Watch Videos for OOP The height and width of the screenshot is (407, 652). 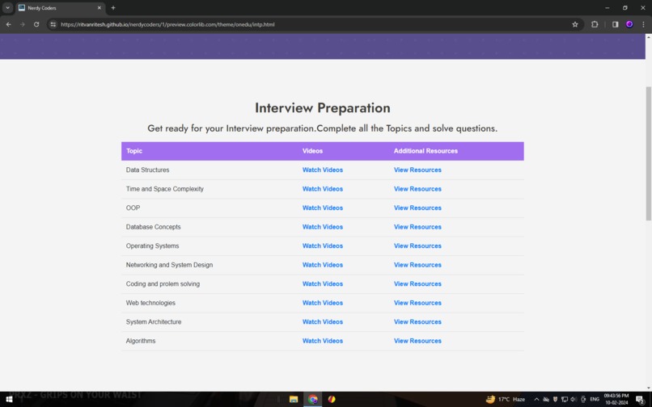323,208
